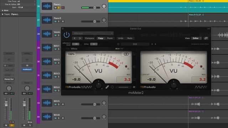Record-enable the BGV.5 track
The width and height of the screenshot is (228, 128).
click(x=63, y=104)
